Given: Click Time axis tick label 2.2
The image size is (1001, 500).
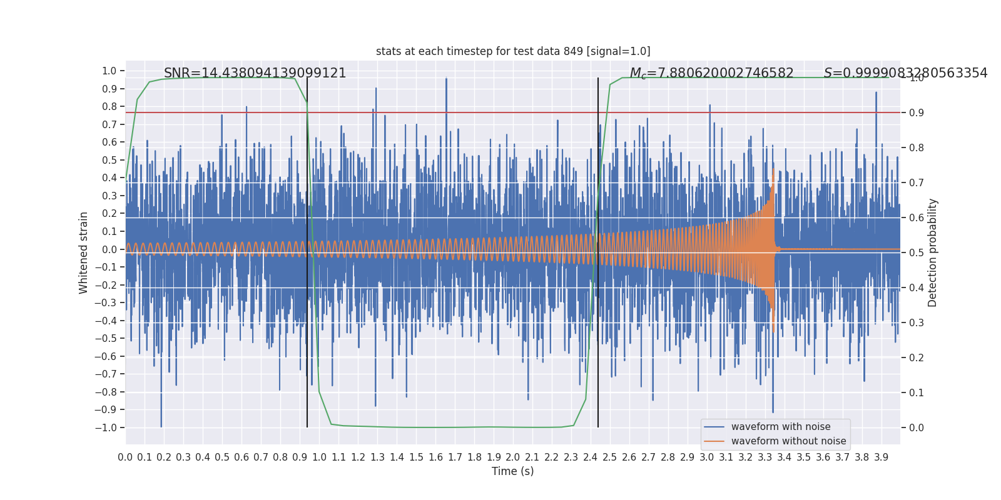Looking at the screenshot, I should [x=552, y=457].
